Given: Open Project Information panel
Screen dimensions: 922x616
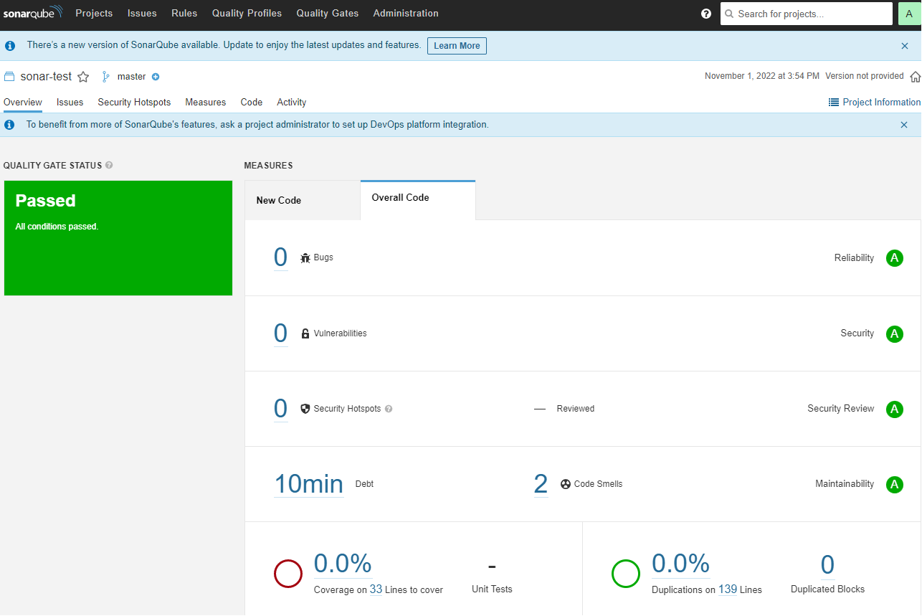Looking at the screenshot, I should tap(875, 103).
